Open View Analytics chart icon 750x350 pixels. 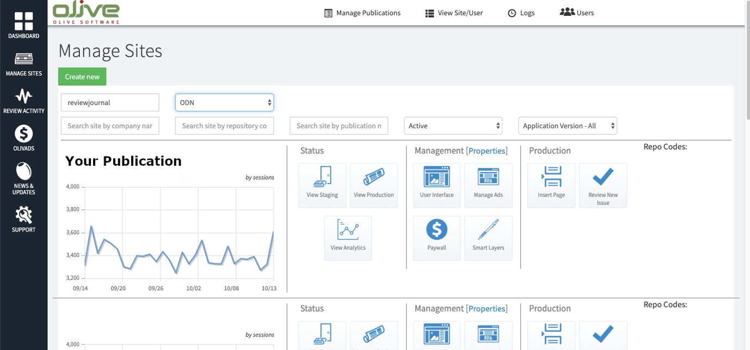click(x=348, y=237)
